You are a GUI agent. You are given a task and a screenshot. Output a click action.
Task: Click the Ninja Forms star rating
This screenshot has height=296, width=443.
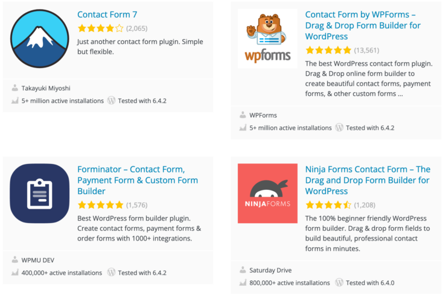(x=328, y=205)
